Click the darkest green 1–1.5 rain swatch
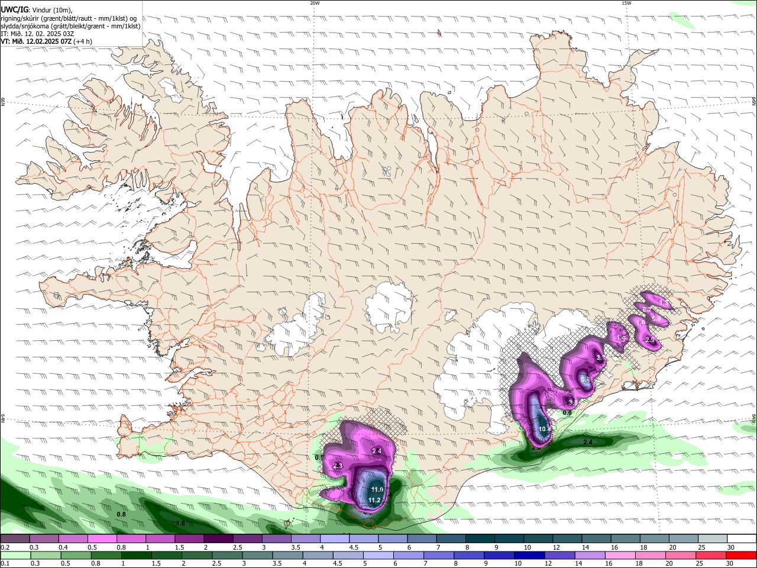Viewport: 757px width, 568px height. click(136, 555)
